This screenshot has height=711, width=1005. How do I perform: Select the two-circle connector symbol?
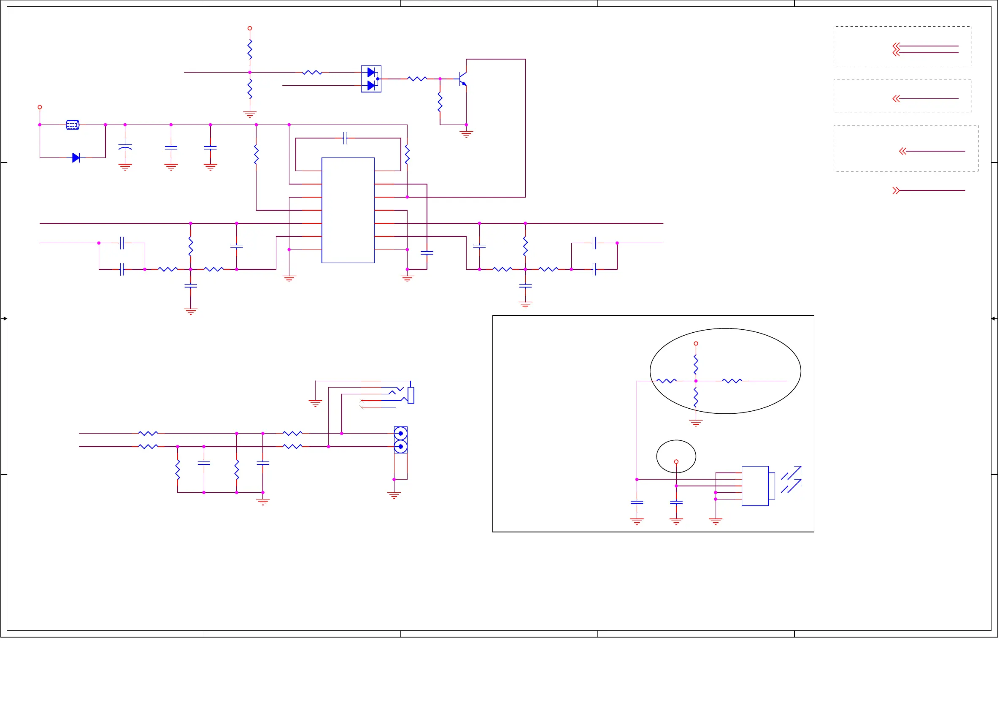click(400, 440)
